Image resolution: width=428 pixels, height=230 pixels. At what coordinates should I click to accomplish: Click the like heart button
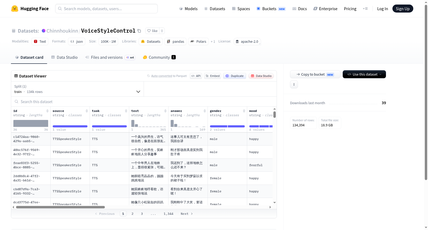(152, 31)
